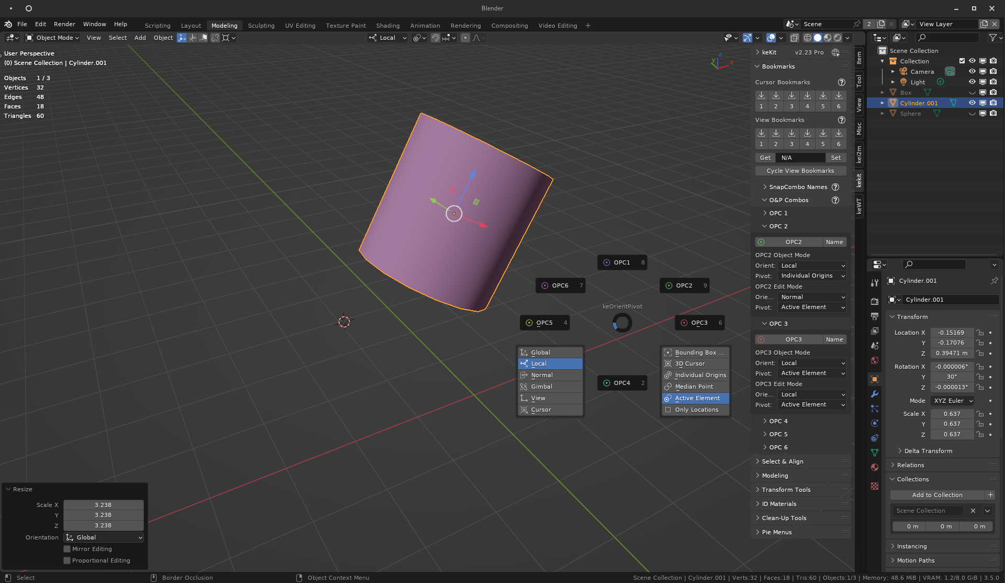Click the Add to Collection button
1005x583 pixels.
pyautogui.click(x=937, y=494)
